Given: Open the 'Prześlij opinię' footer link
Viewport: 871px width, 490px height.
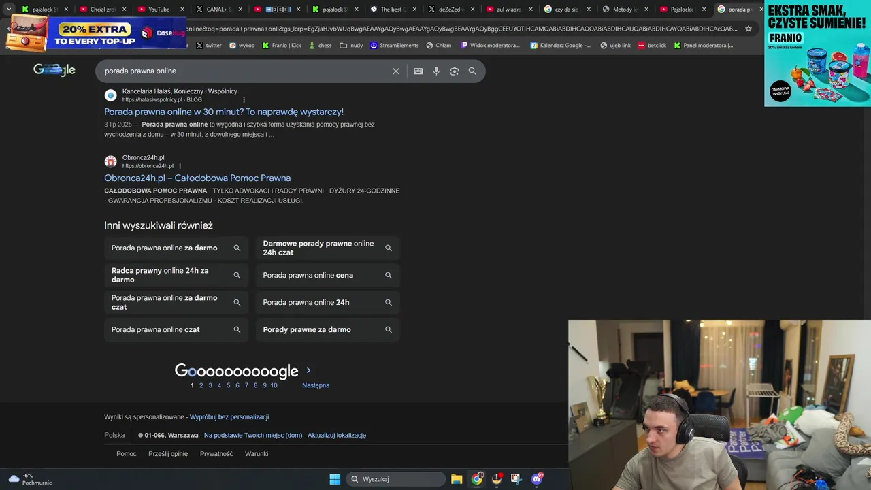Looking at the screenshot, I should [168, 454].
